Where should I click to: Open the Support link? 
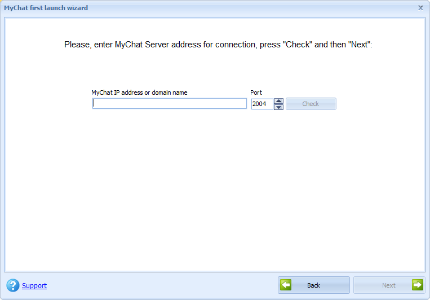(x=34, y=286)
